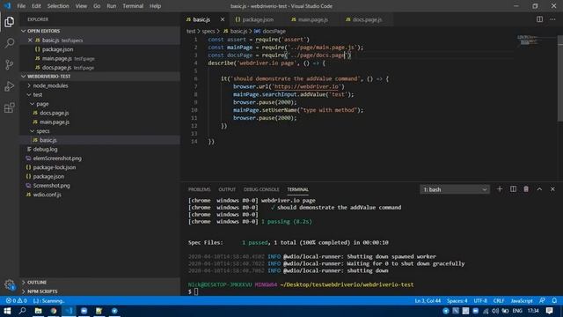
Task: Open the https://webdriver.io link in code
Action: point(306,86)
